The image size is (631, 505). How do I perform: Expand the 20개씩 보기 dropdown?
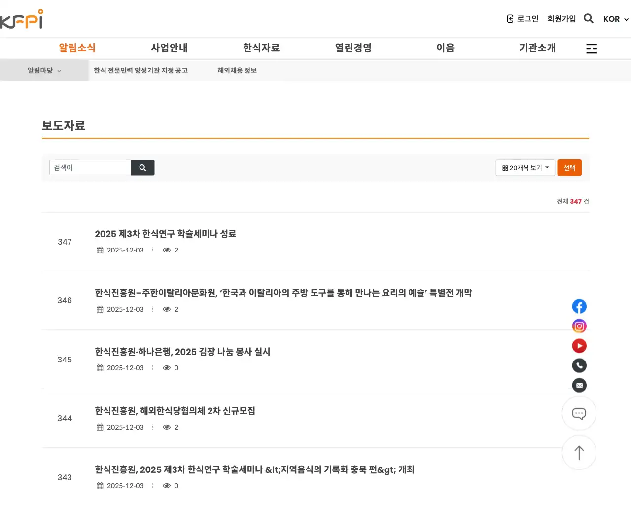click(x=525, y=167)
